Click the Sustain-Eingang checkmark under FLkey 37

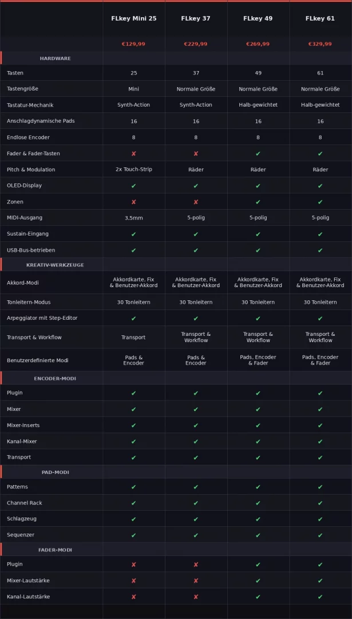click(x=196, y=234)
